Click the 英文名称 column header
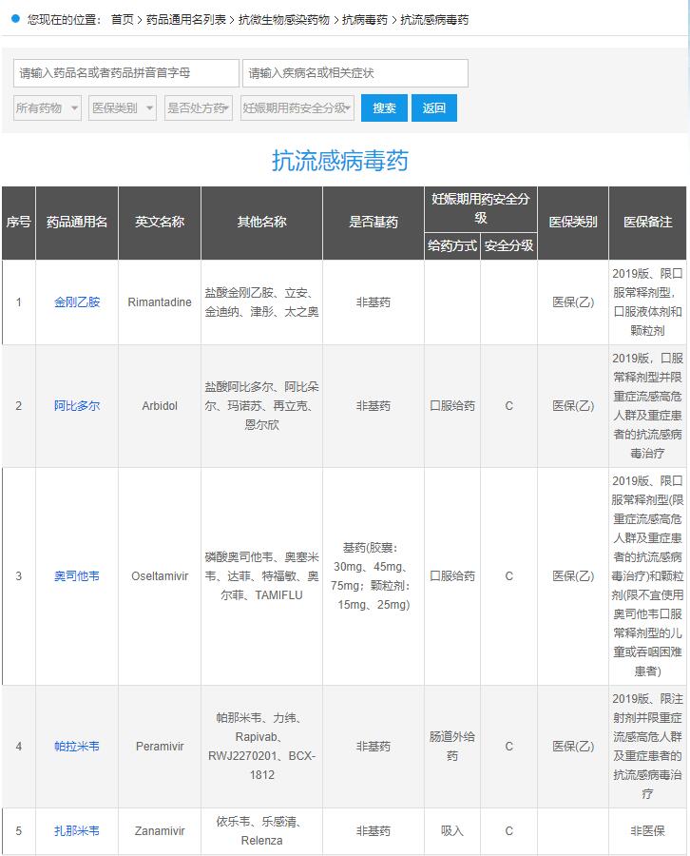 (x=160, y=223)
